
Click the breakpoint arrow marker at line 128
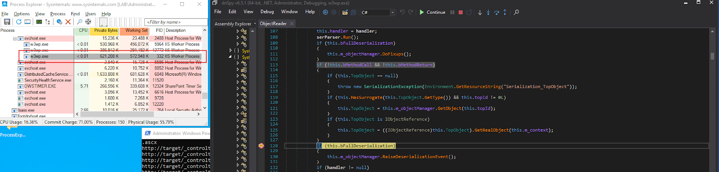261,146
